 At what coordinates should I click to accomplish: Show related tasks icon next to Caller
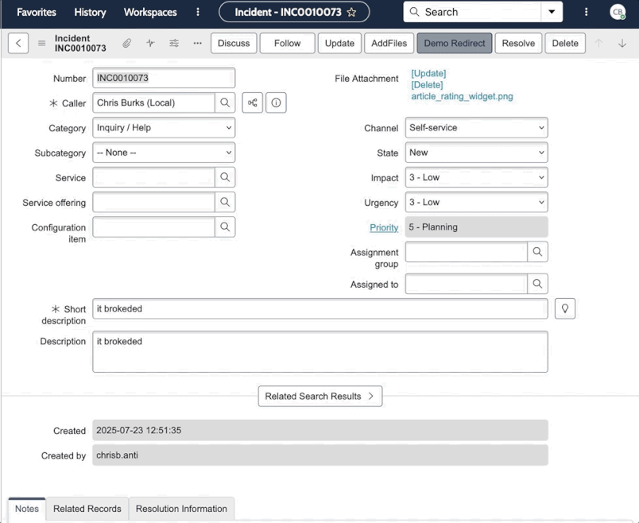click(253, 103)
